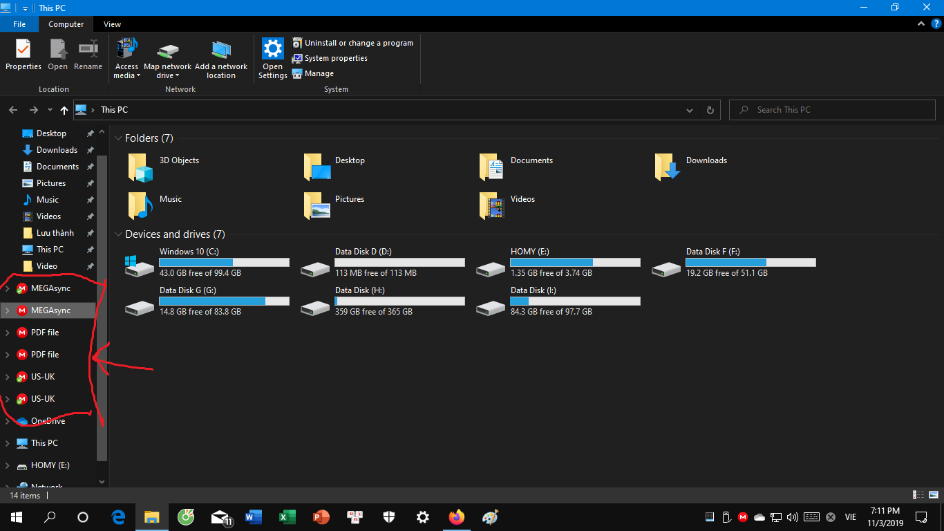Open the volume control in the tray
The image size is (944, 531).
click(791, 517)
